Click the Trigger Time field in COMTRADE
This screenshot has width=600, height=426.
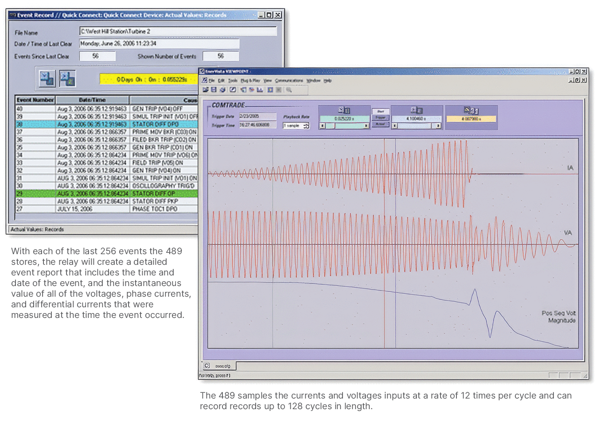coord(258,125)
